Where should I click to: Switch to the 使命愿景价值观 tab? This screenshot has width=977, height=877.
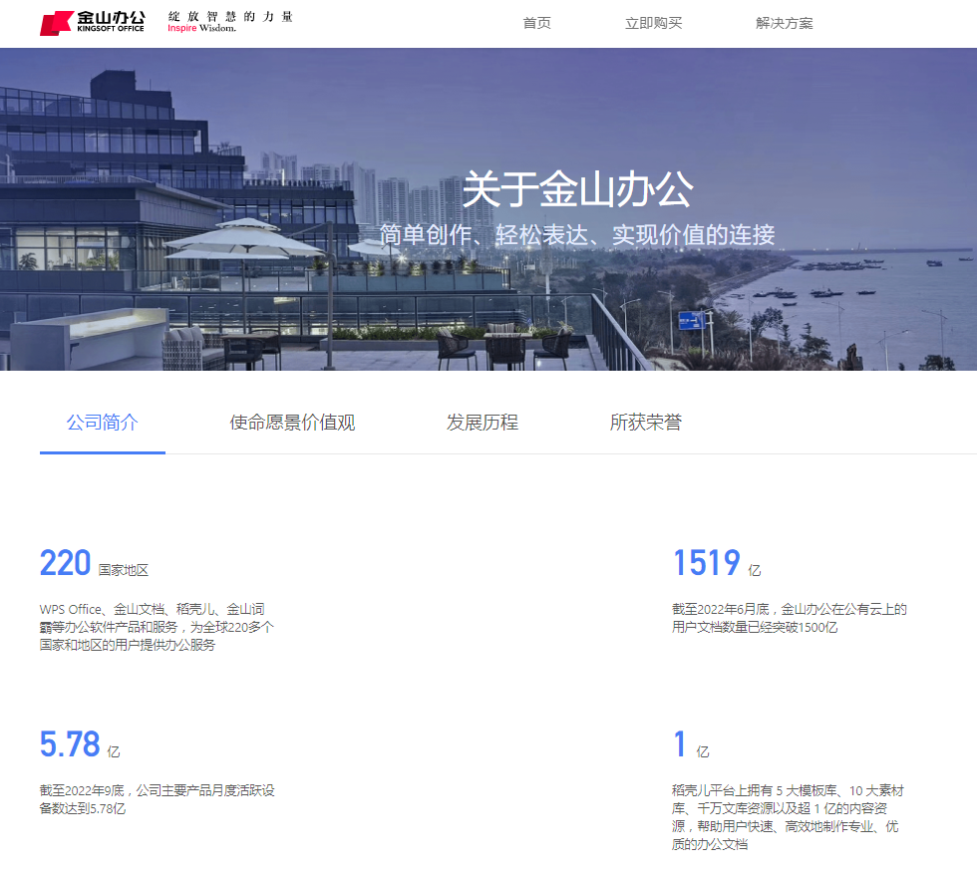click(292, 423)
